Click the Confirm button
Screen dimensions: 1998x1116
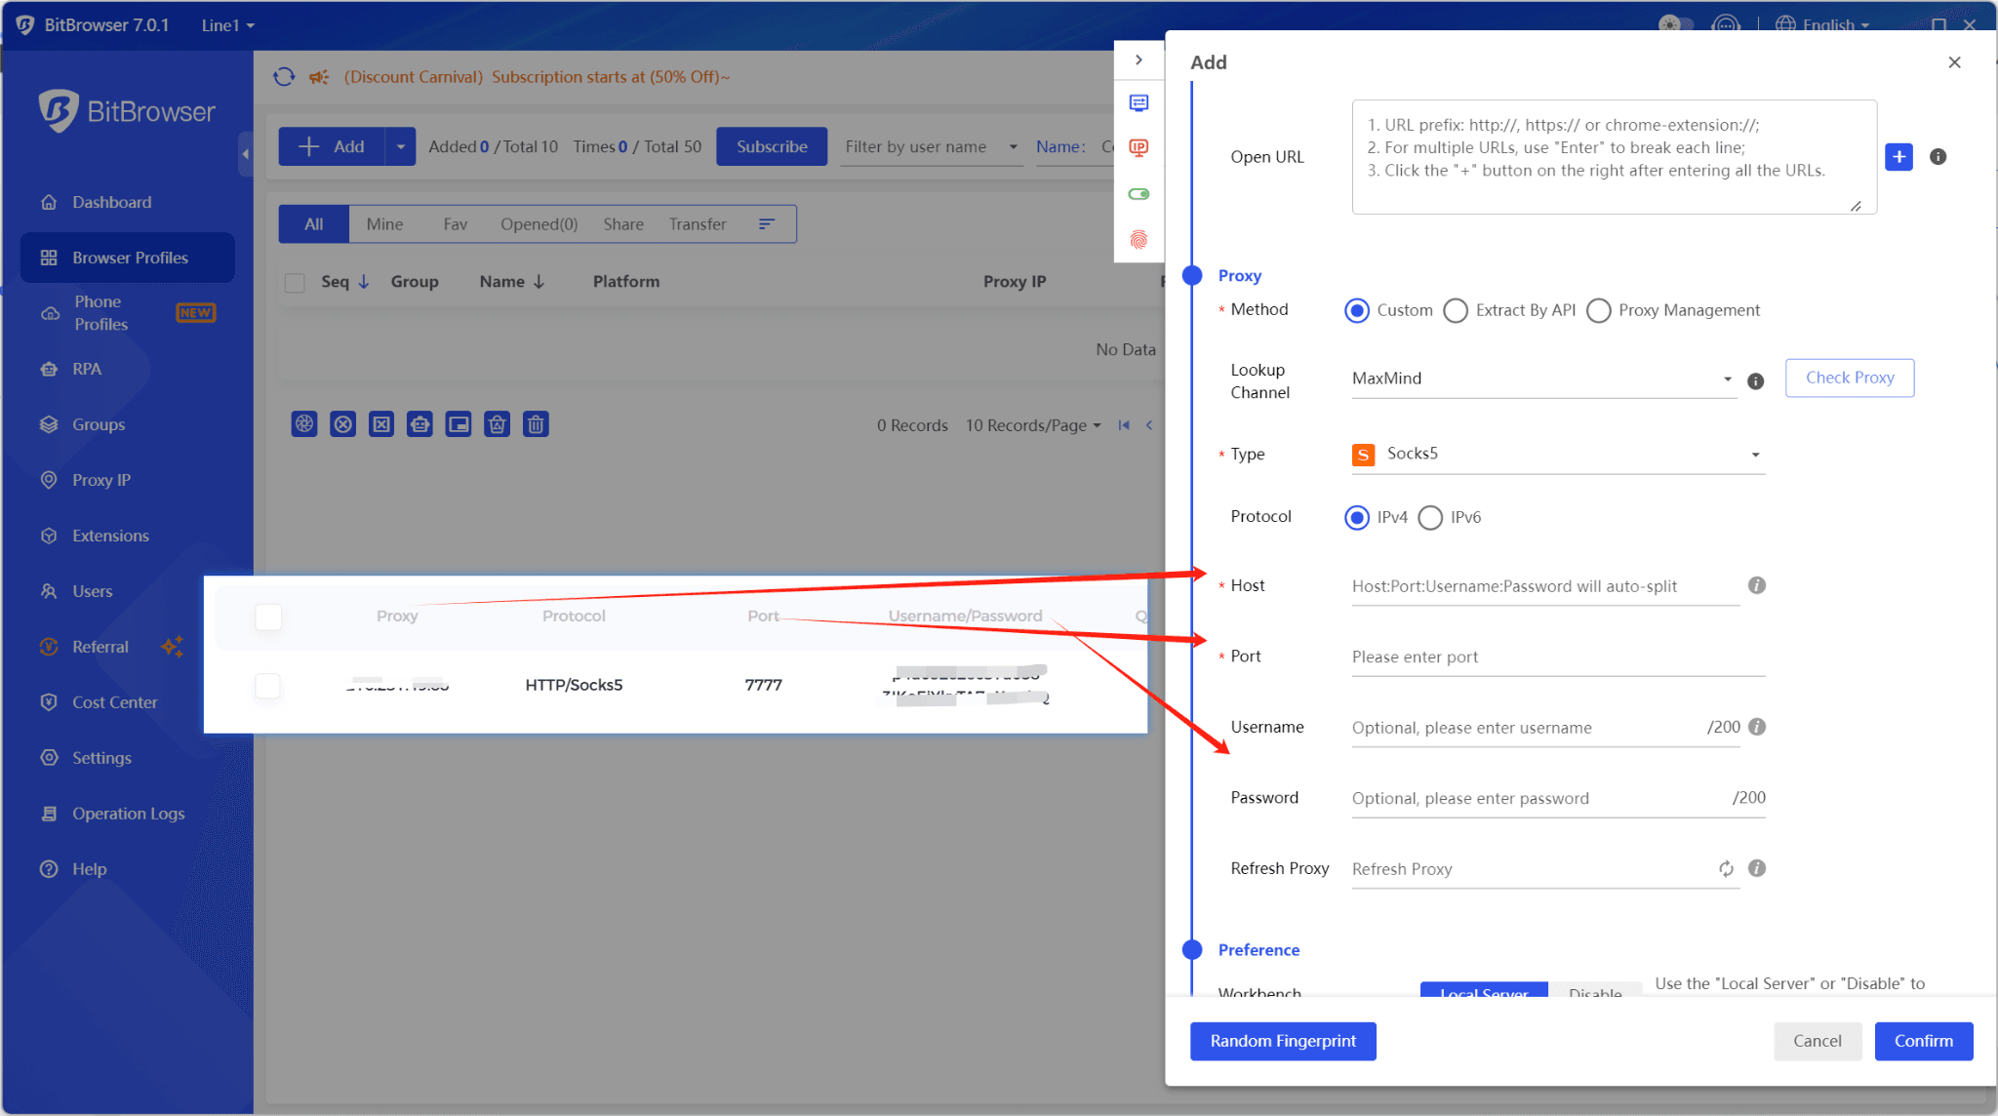point(1923,1041)
